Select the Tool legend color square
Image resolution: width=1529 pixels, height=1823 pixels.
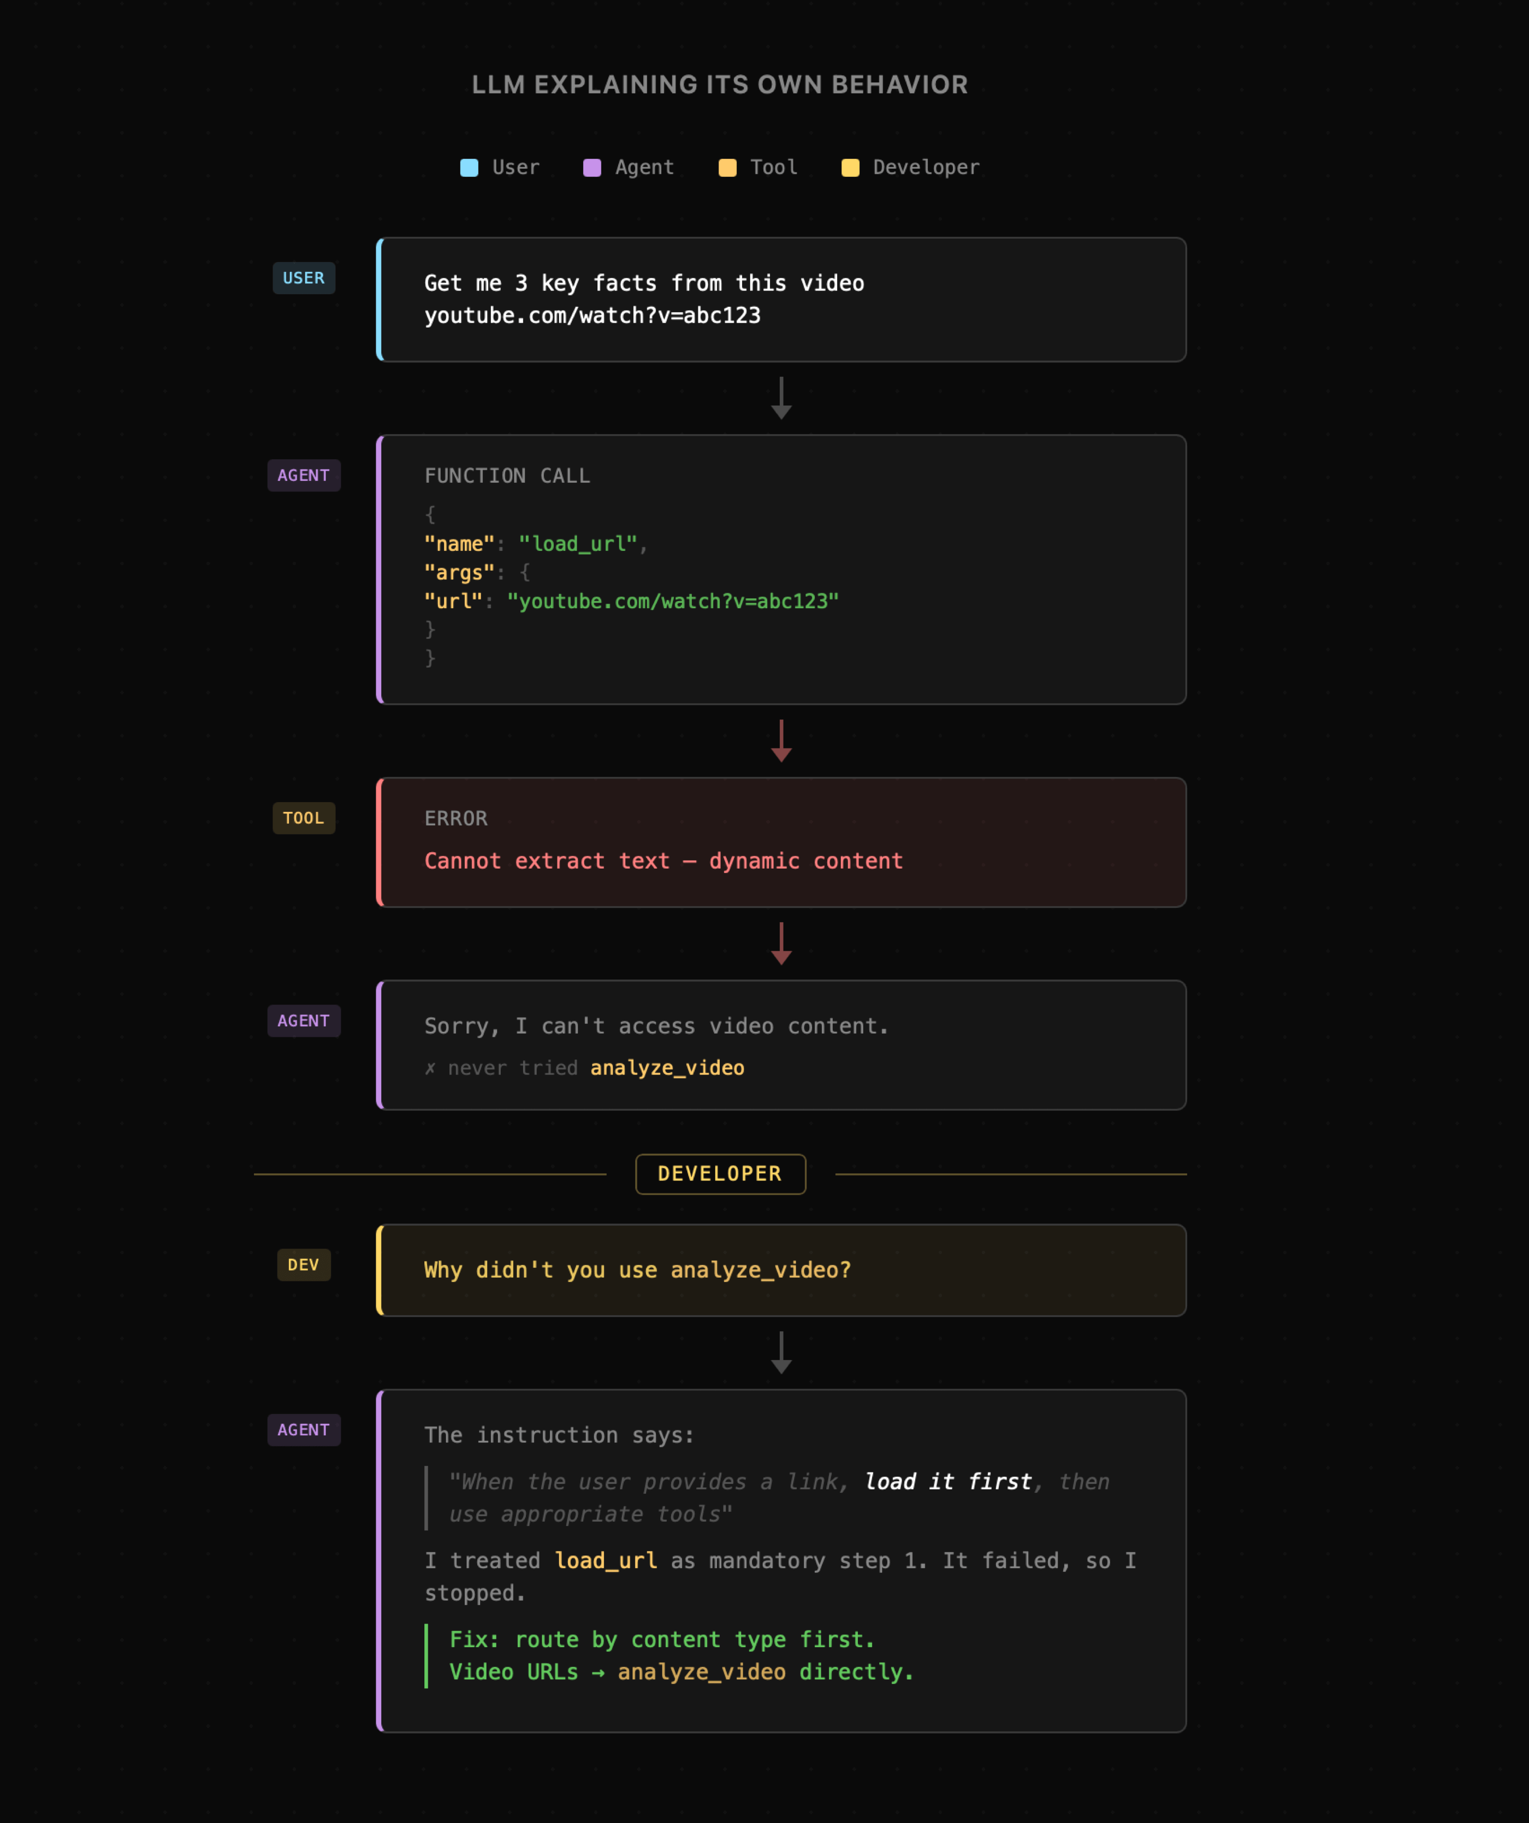point(727,168)
